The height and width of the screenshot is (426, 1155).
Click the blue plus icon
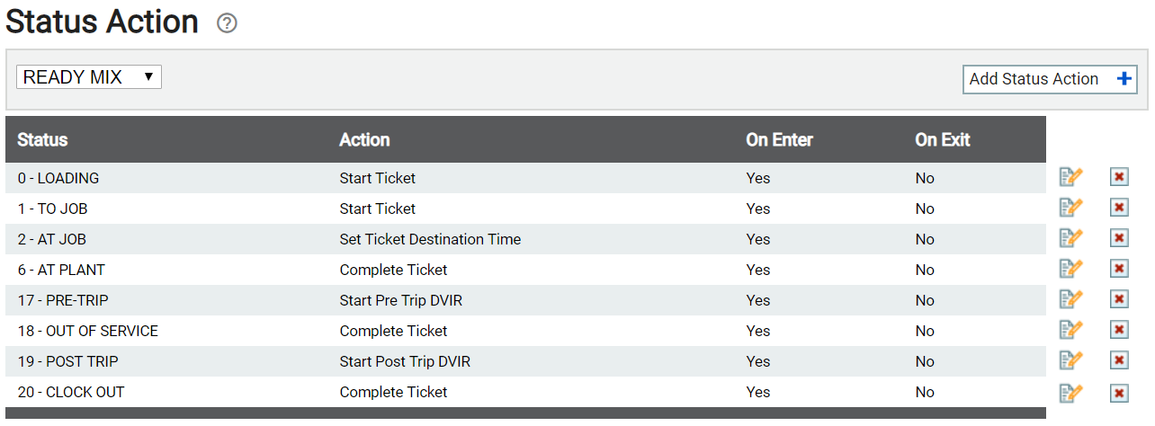pyautogui.click(x=1124, y=79)
